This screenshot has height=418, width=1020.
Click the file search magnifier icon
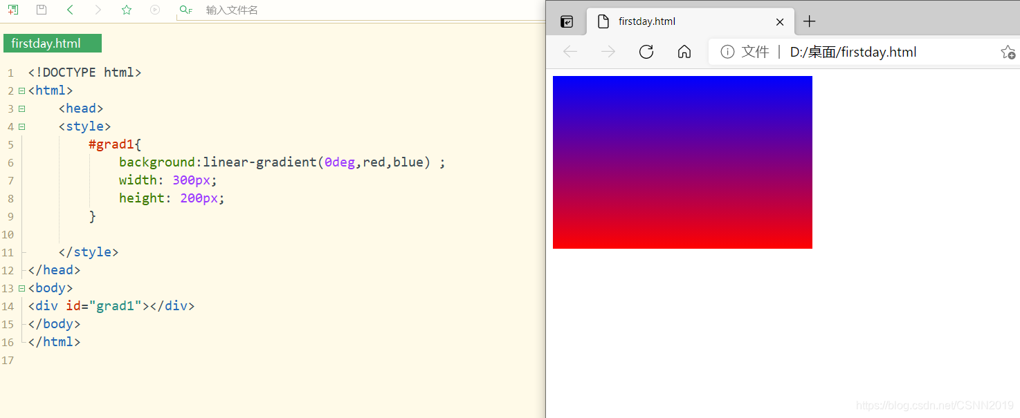point(185,10)
